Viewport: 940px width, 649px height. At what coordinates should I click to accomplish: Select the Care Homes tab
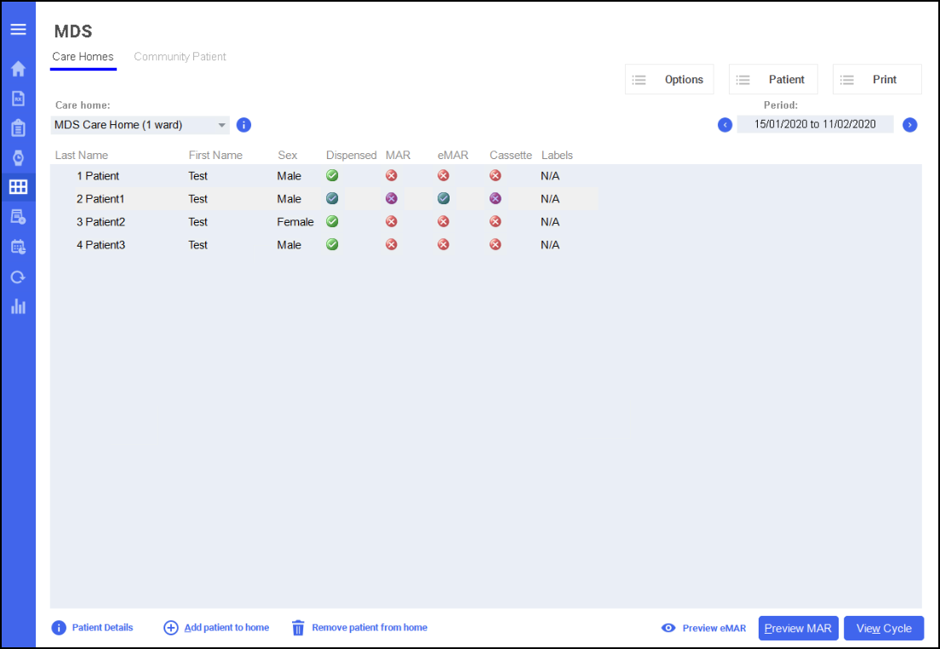[x=83, y=57]
